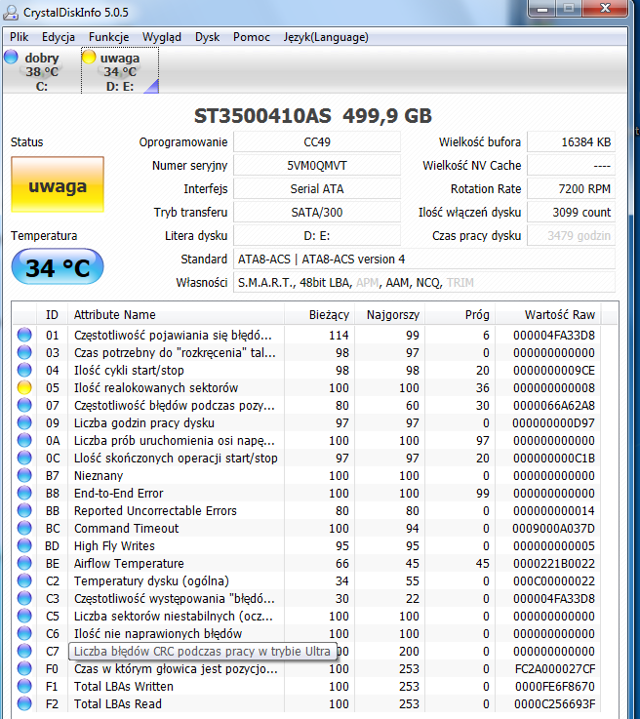Click the Bieżący column header
Screen dimensions: 640x719
click(320, 315)
